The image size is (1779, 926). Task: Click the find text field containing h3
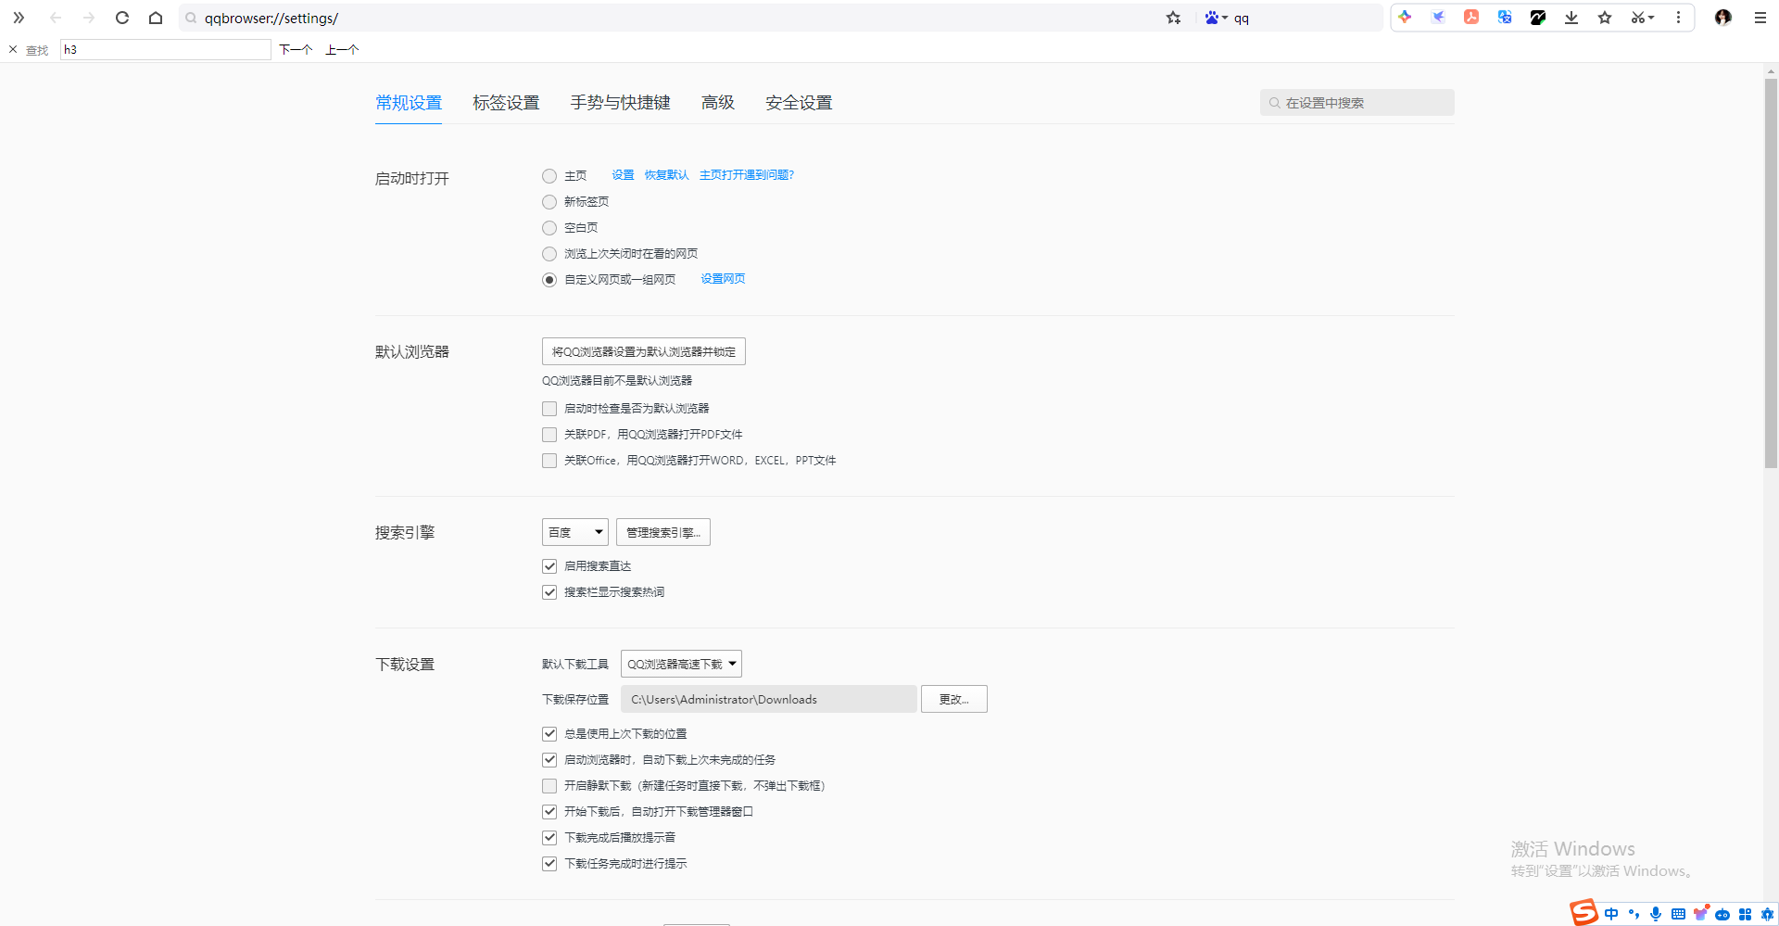[x=166, y=49]
